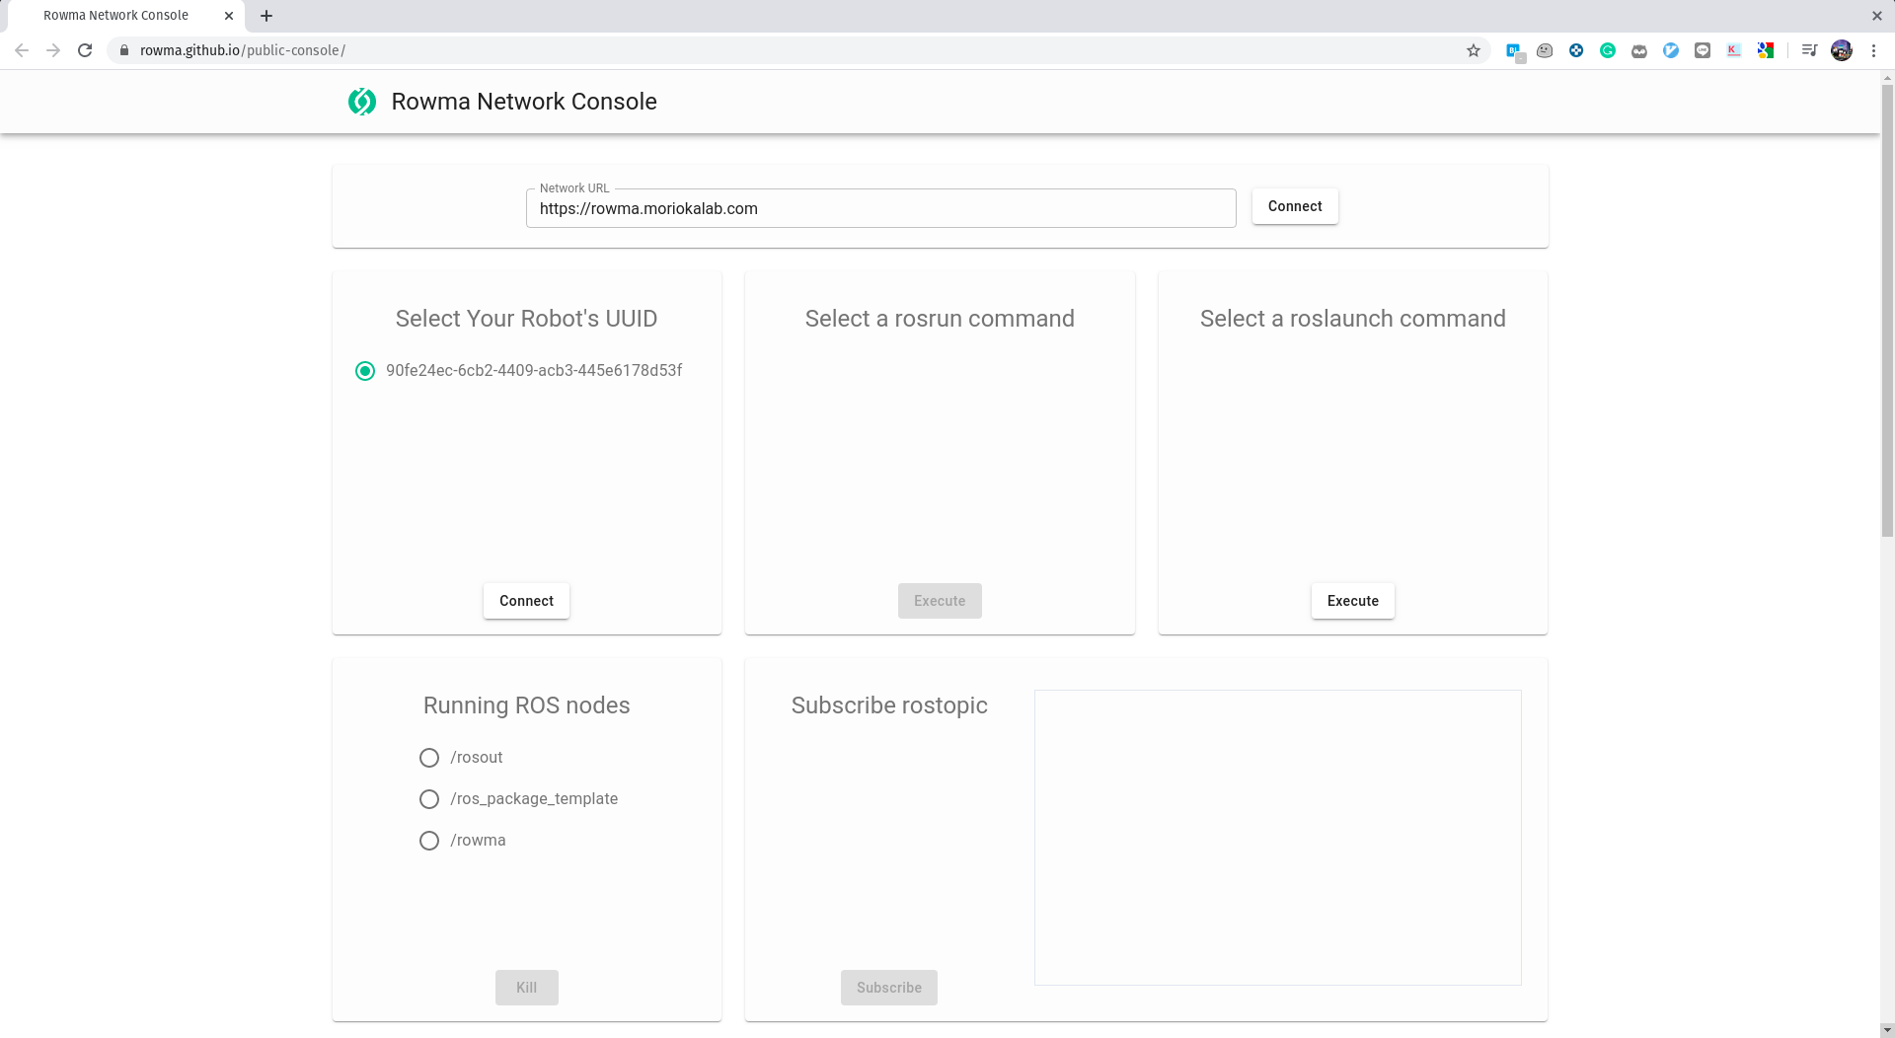Focus the Network URL input field
This screenshot has height=1038, width=1895.
coord(880,208)
